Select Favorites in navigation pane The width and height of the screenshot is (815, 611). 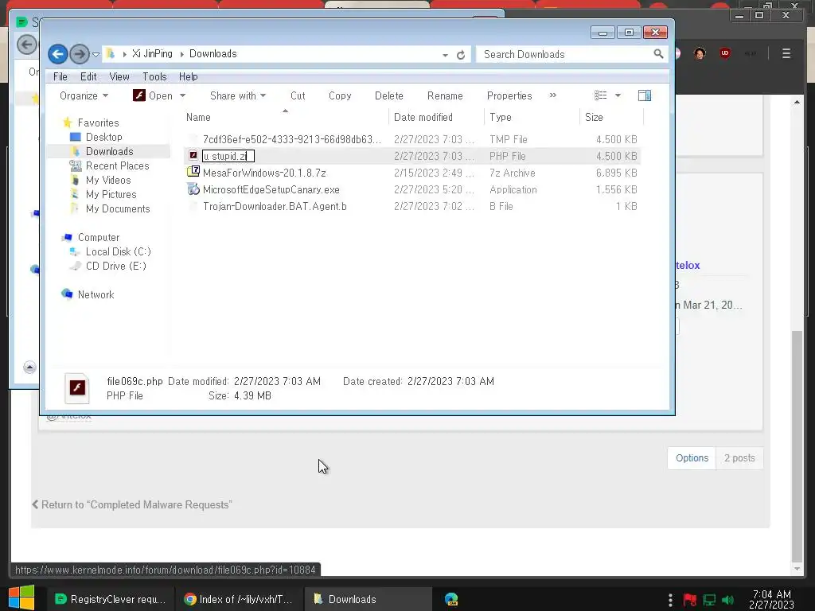click(98, 123)
